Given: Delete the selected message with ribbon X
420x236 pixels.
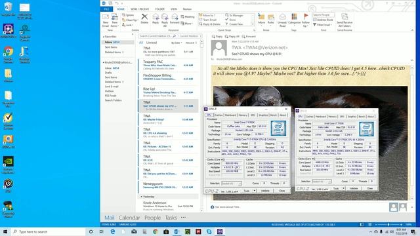Looking at the screenshot, I should pos(144,19).
